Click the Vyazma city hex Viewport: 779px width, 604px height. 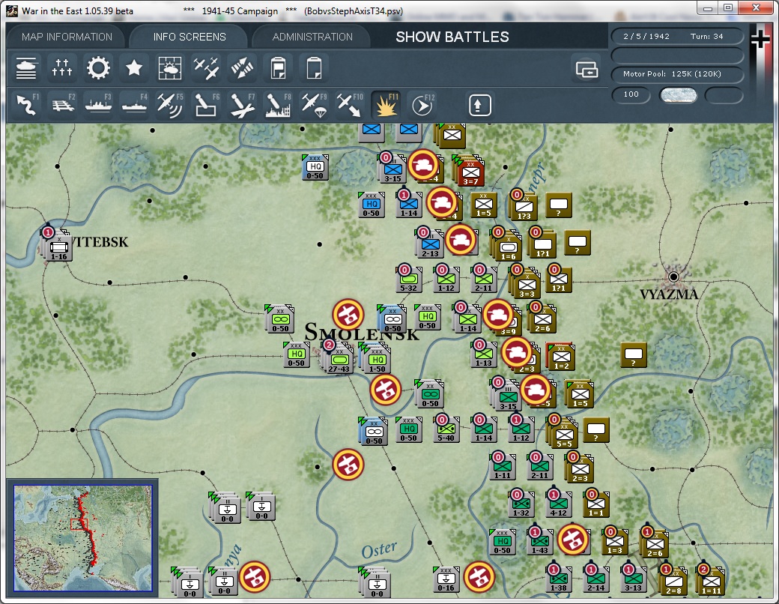[673, 277]
